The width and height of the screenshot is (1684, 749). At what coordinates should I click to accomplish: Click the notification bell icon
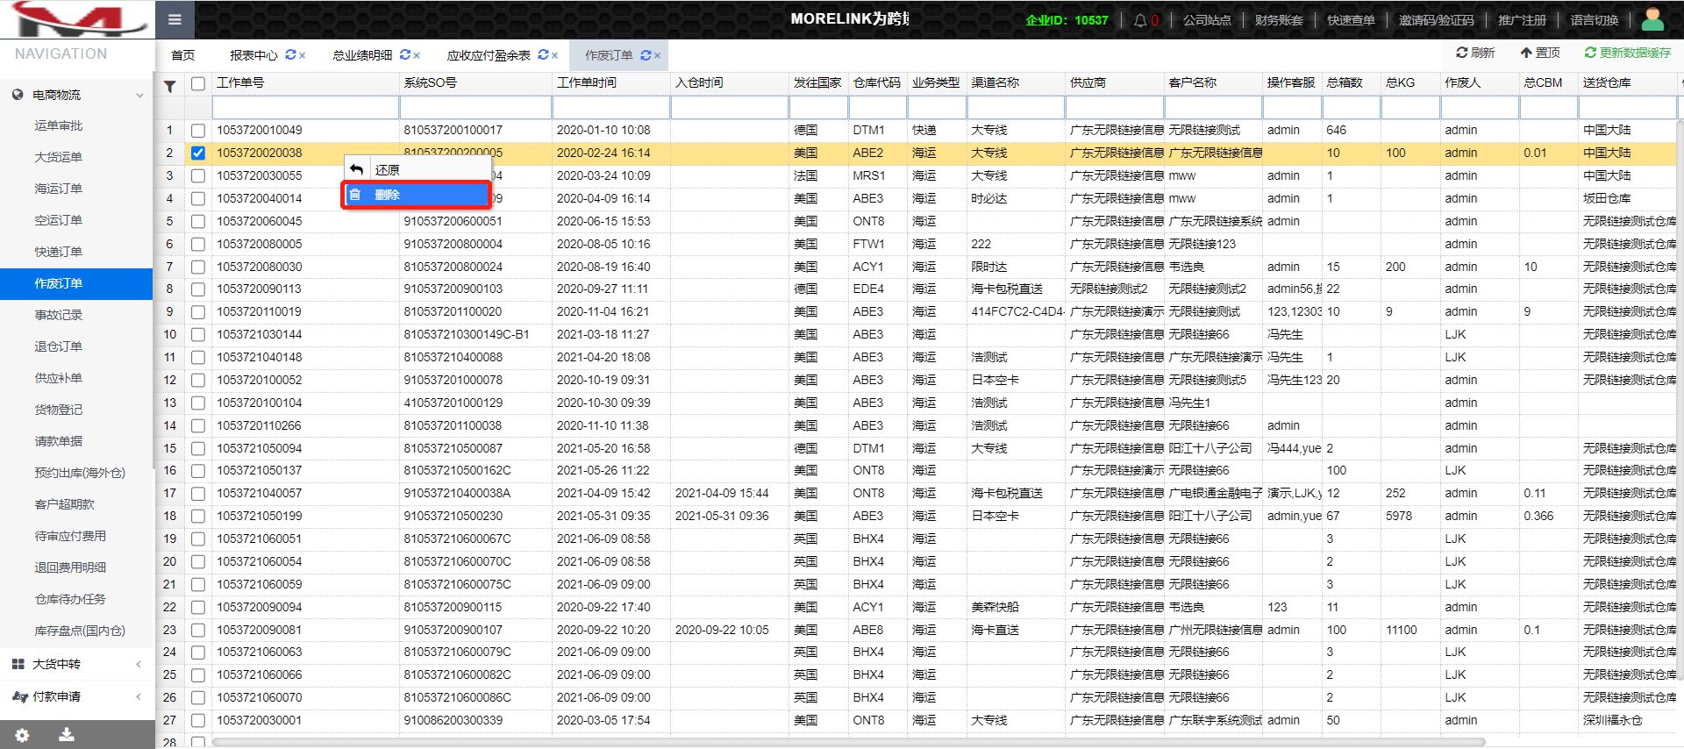pyautogui.click(x=1139, y=20)
